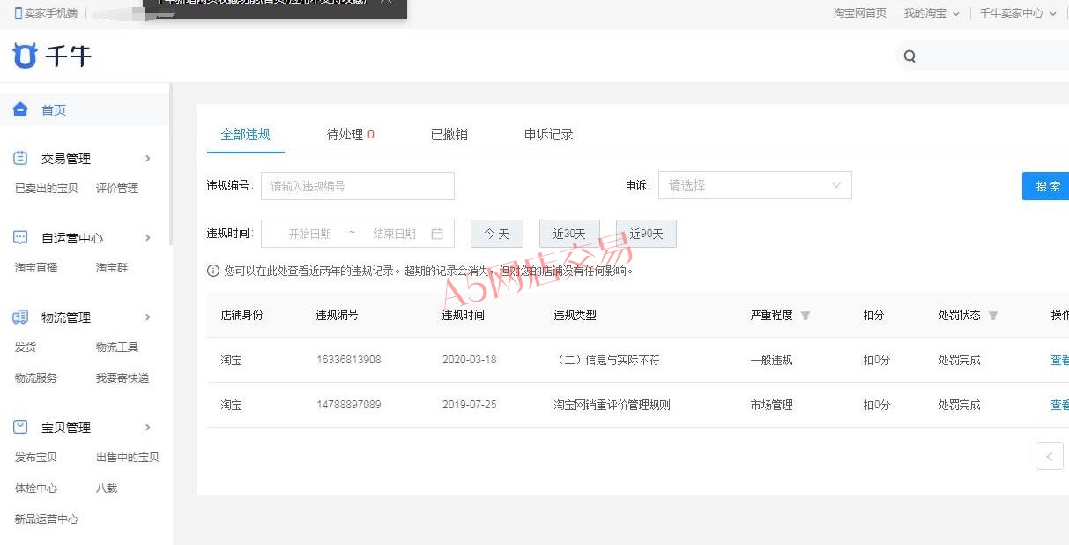Select violation number 16336813908
The height and width of the screenshot is (545, 1069).
(349, 360)
